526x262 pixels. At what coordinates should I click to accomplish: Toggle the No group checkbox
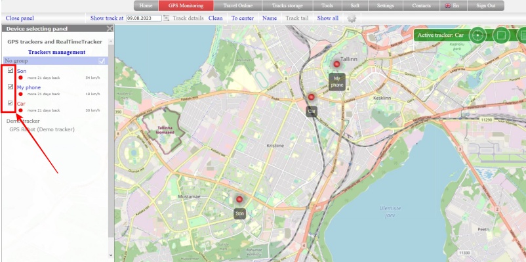click(x=102, y=61)
